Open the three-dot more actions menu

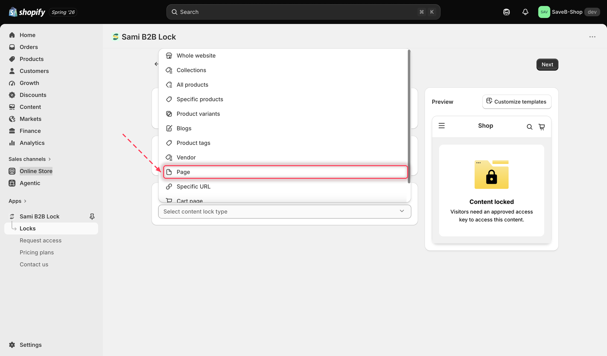592,37
